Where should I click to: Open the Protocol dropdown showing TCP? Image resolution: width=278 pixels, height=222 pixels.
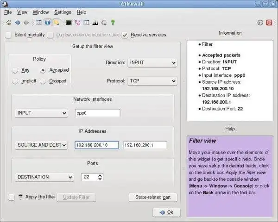tap(152, 81)
